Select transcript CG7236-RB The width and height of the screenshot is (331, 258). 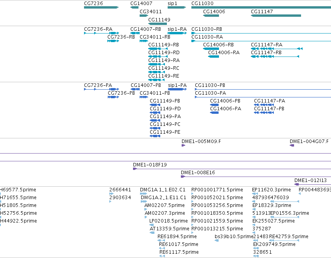tap(121, 37)
